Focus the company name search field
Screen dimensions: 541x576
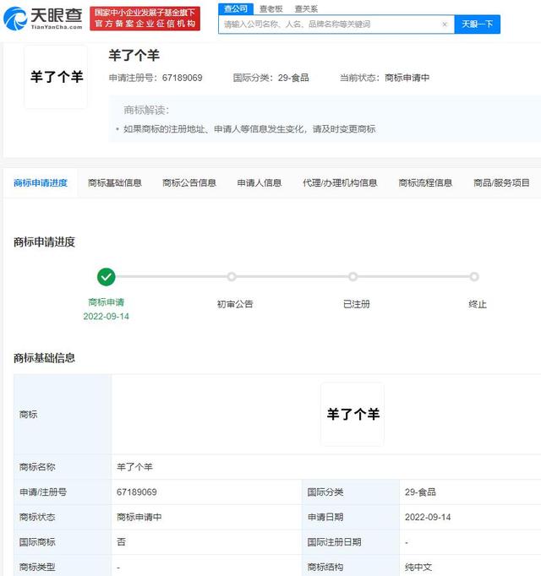coord(331,24)
